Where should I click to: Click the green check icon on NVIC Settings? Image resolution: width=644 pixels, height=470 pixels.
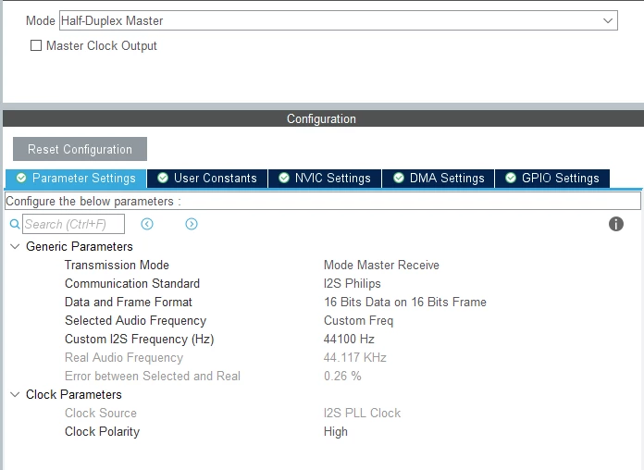coord(284,178)
